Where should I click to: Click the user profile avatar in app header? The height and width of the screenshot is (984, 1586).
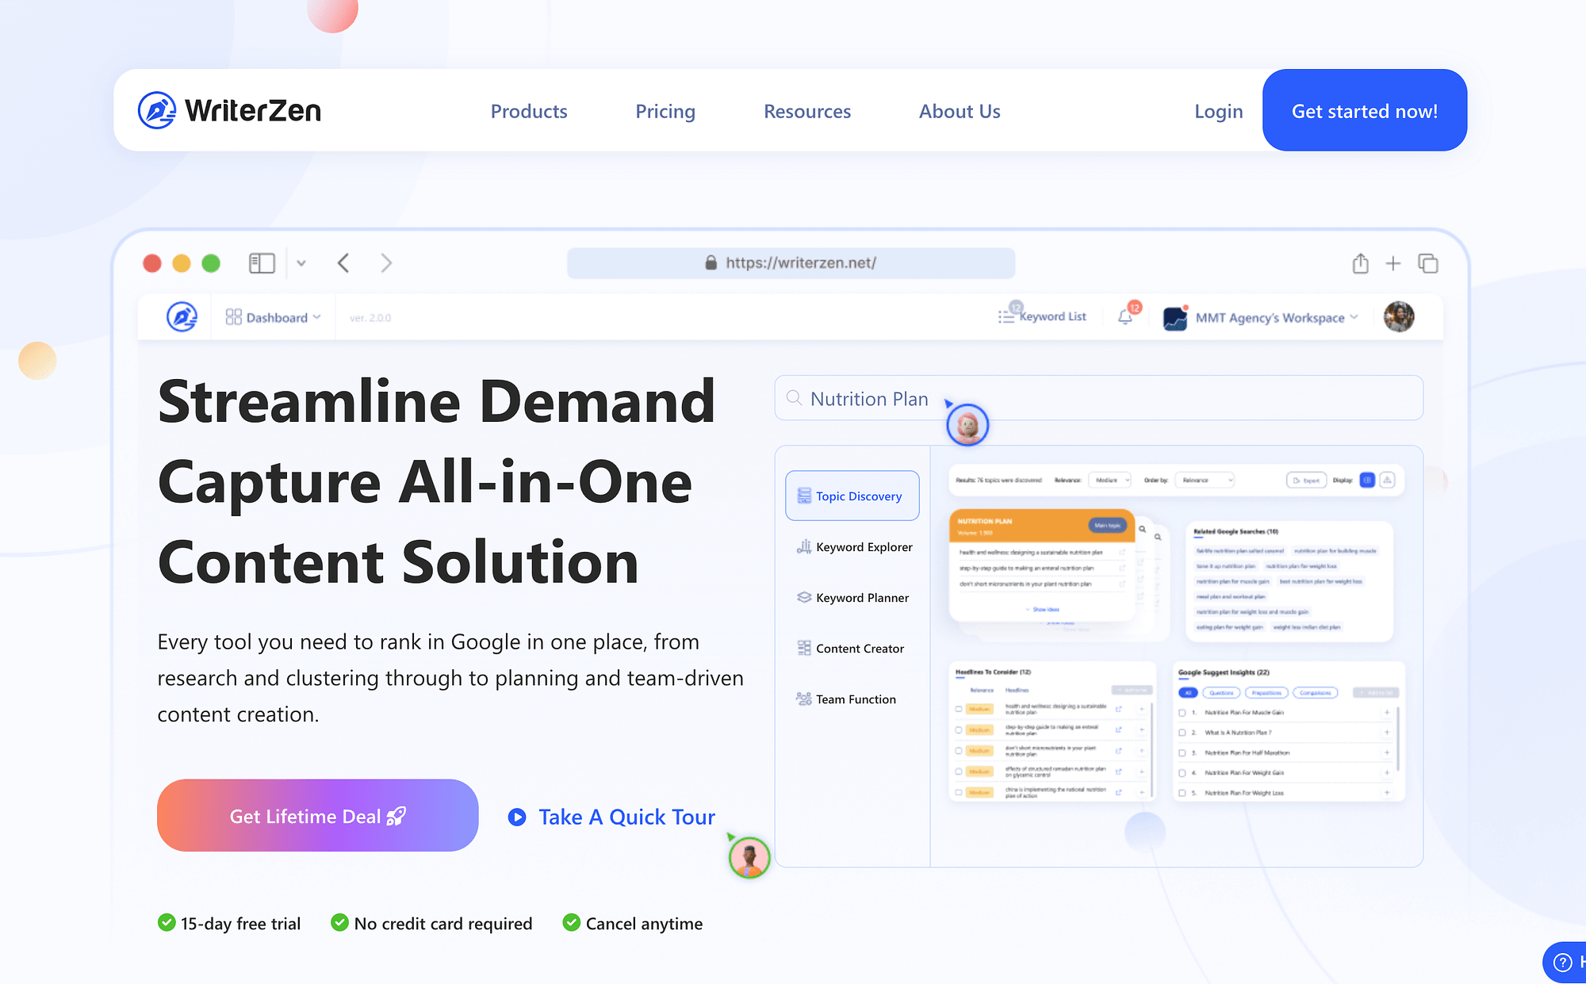1399,316
